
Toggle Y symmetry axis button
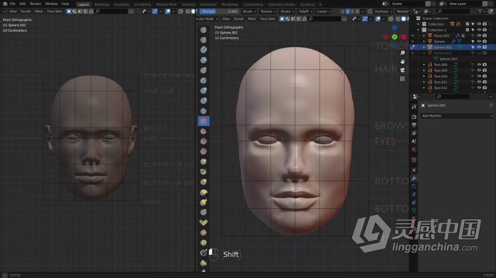point(352,12)
